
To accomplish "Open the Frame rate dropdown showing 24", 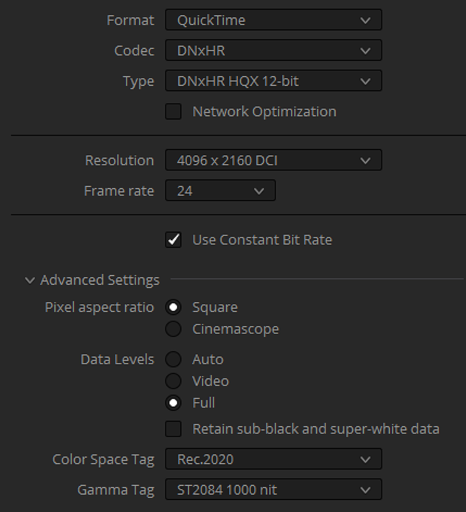I will point(220,190).
